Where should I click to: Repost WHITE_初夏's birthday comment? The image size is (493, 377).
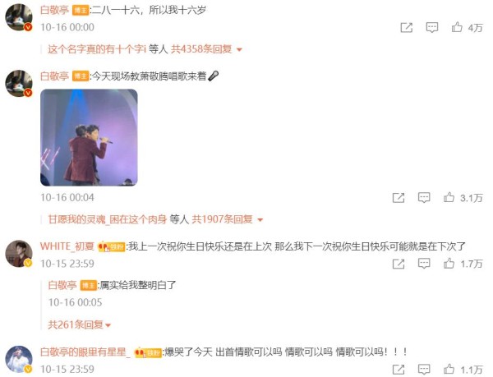pos(399,264)
